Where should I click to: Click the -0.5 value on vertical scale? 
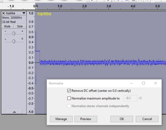point(31,88)
